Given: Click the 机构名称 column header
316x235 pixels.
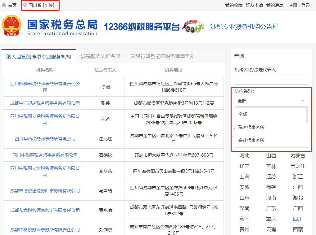Looking at the screenshot, I should point(45,70).
